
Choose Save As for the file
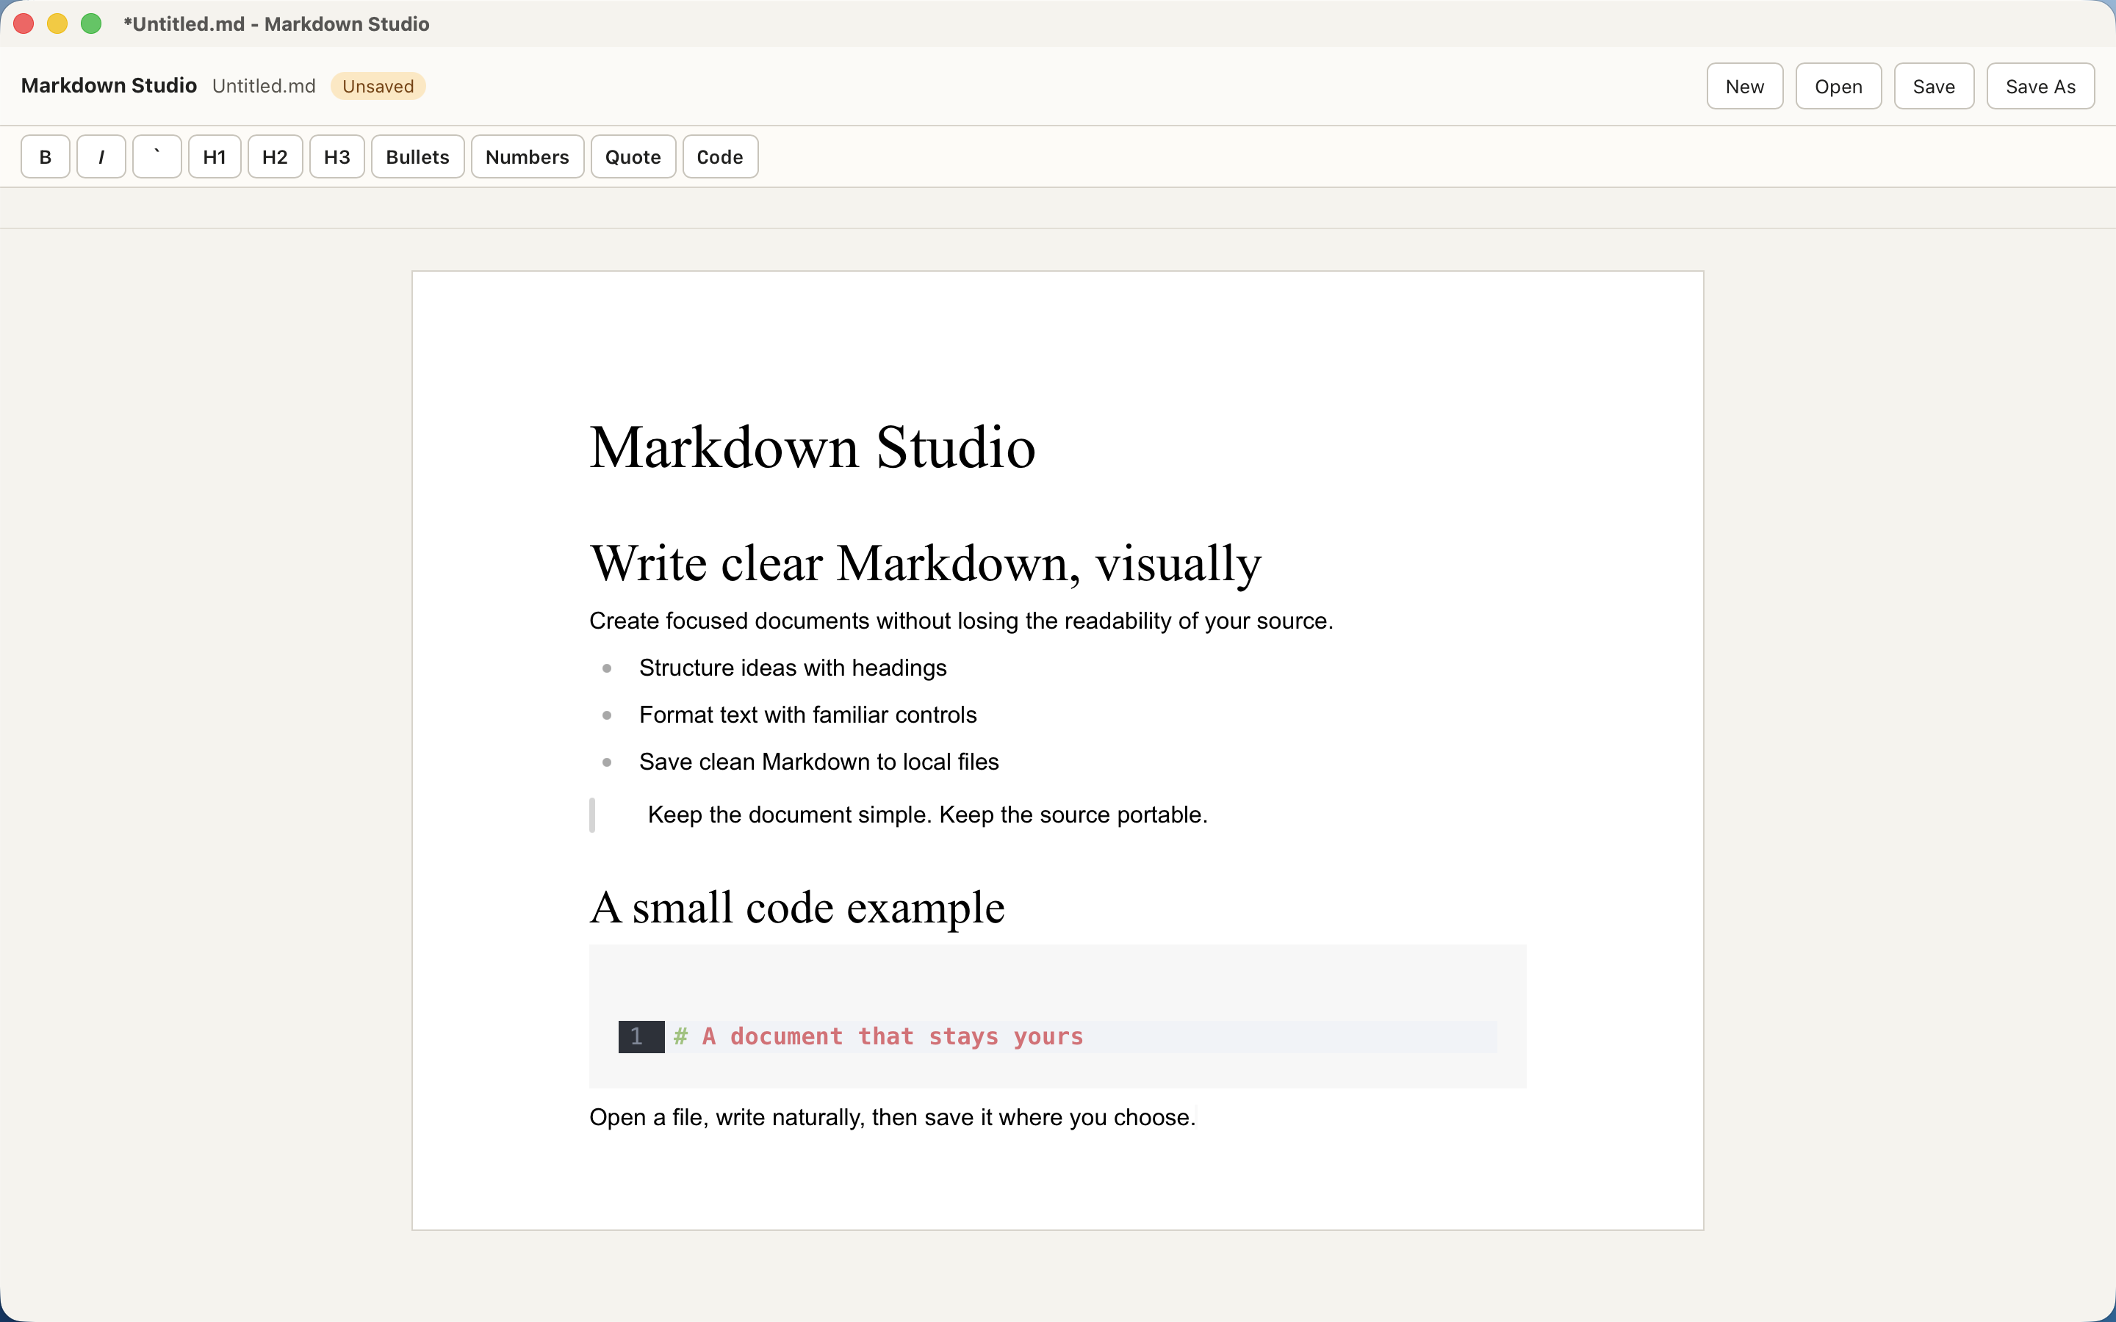[2040, 86]
